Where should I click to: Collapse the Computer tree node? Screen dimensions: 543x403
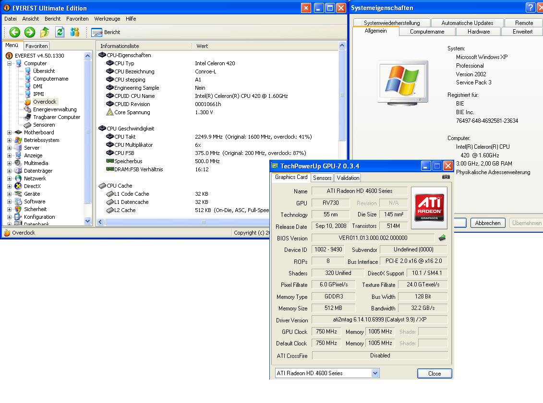(10, 63)
